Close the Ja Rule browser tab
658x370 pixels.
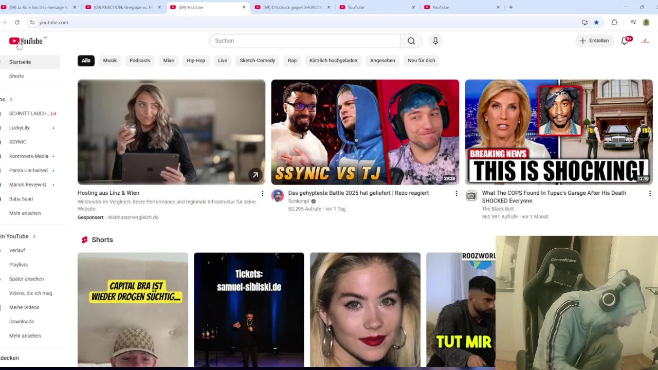(75, 7)
